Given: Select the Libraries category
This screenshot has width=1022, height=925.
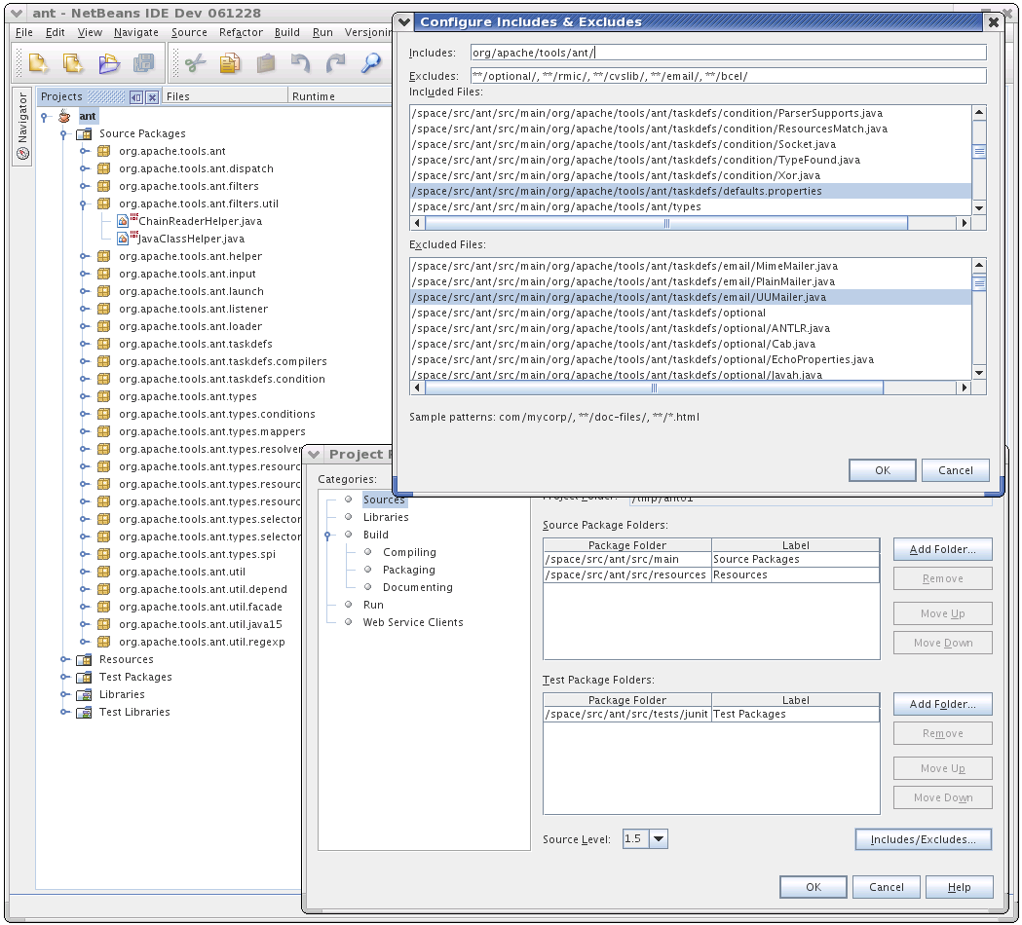Looking at the screenshot, I should point(386,517).
